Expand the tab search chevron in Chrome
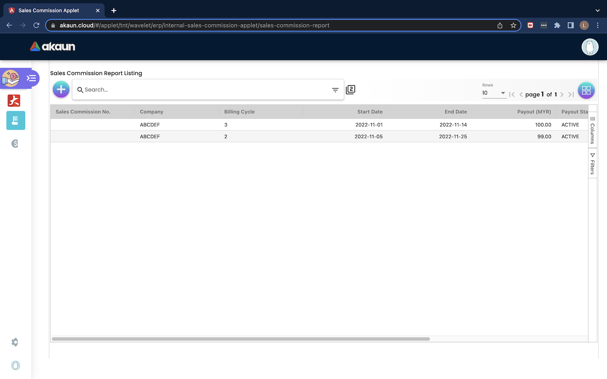The width and height of the screenshot is (607, 379). (x=597, y=11)
